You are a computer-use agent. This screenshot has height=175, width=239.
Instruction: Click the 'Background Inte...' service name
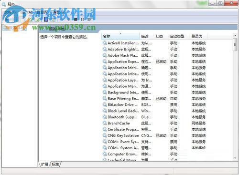[x=123, y=93]
